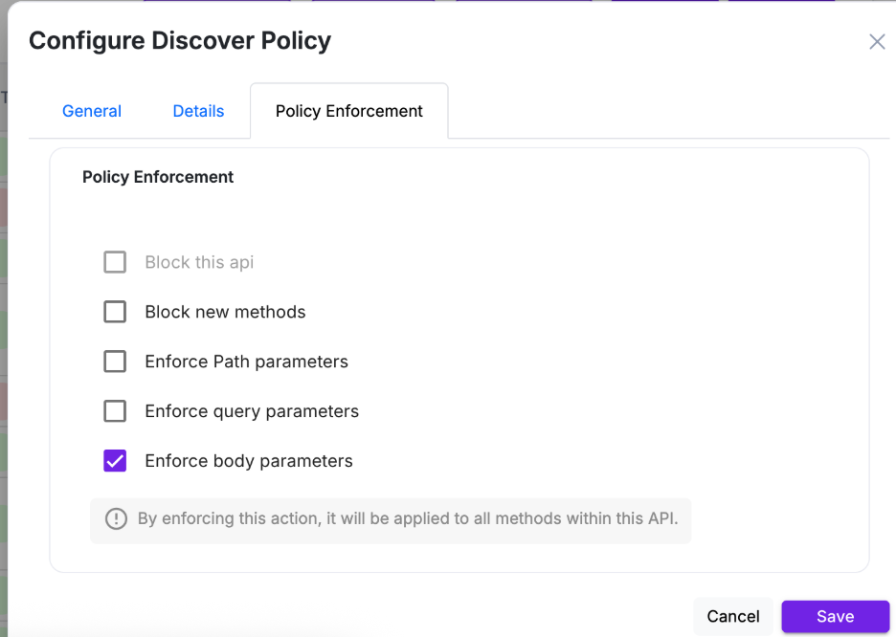Click the 'Block new methods' label text

225,312
